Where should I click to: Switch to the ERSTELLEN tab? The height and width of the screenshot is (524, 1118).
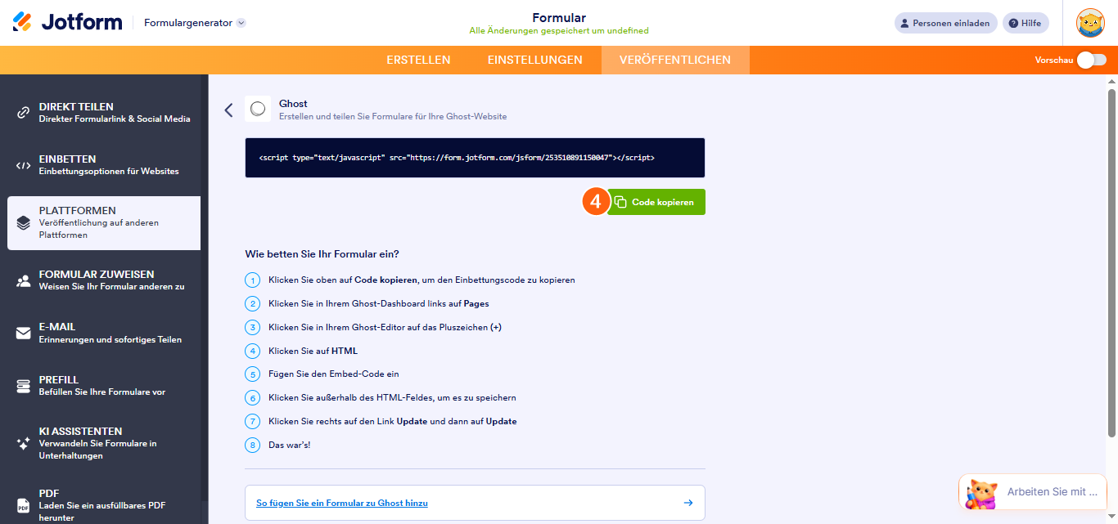418,60
